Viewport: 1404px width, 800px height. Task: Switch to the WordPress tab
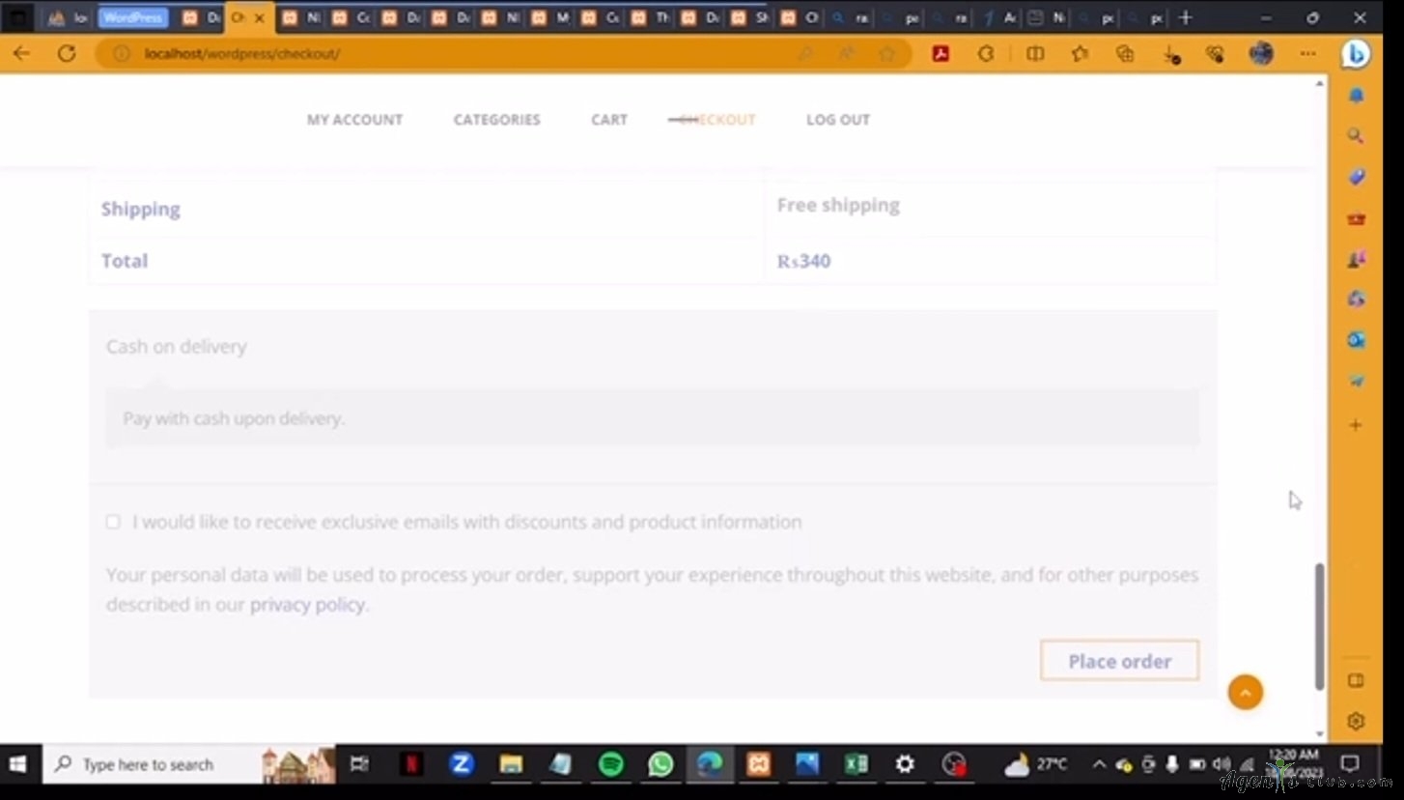pyautogui.click(x=133, y=17)
